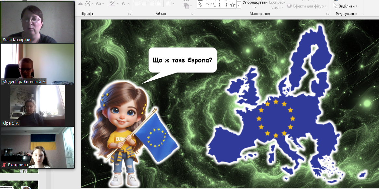Justify the paragraph text
379x189 pixels.
[159, 3]
